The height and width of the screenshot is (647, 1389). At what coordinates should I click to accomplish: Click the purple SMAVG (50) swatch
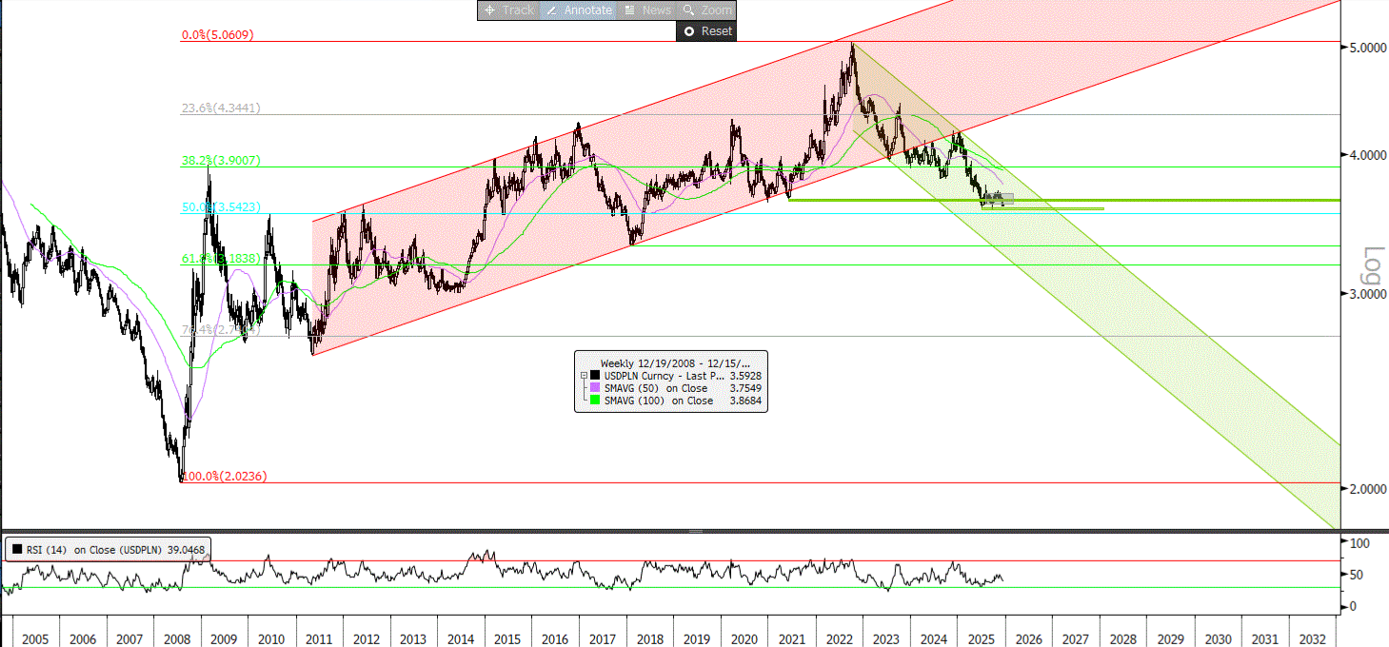pyautogui.click(x=595, y=388)
